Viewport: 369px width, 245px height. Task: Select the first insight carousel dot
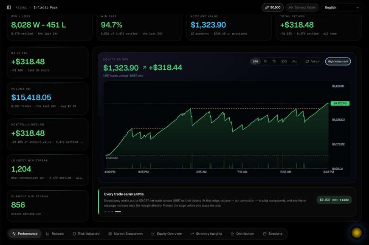click(x=105, y=212)
